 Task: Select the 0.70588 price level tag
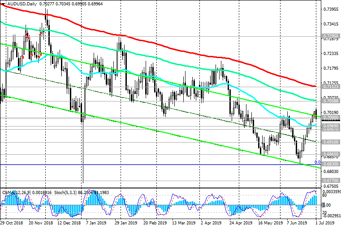[x=331, y=101]
